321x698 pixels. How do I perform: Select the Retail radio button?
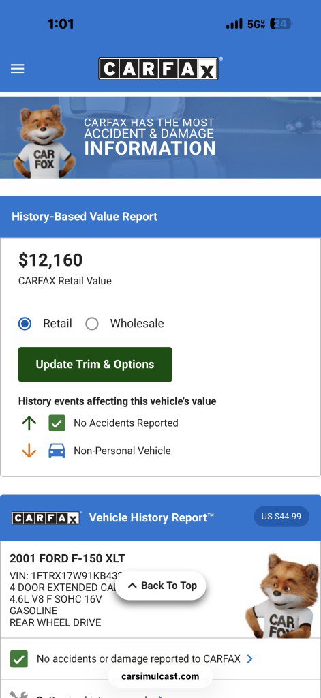click(x=25, y=324)
